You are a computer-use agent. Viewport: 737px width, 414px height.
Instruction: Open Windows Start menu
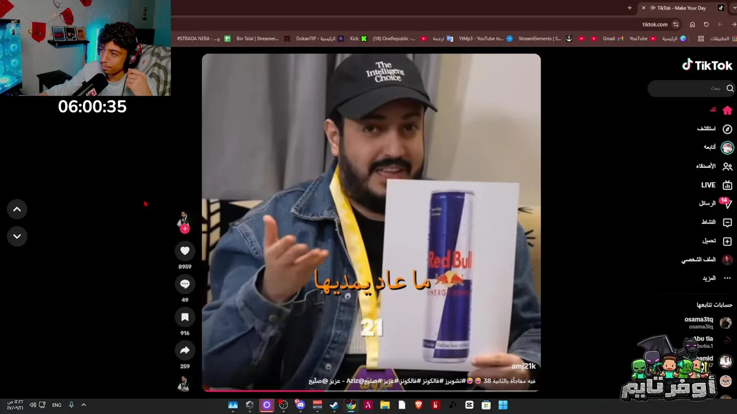click(503, 405)
